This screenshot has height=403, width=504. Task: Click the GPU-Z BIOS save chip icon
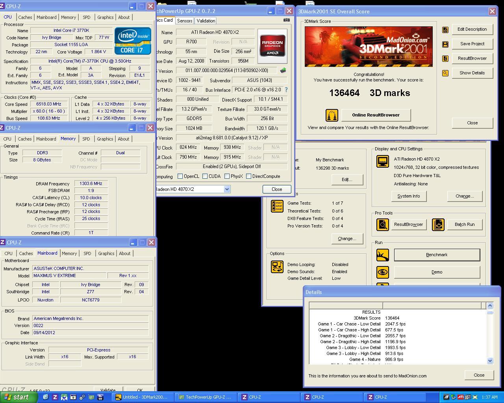pos(283,70)
